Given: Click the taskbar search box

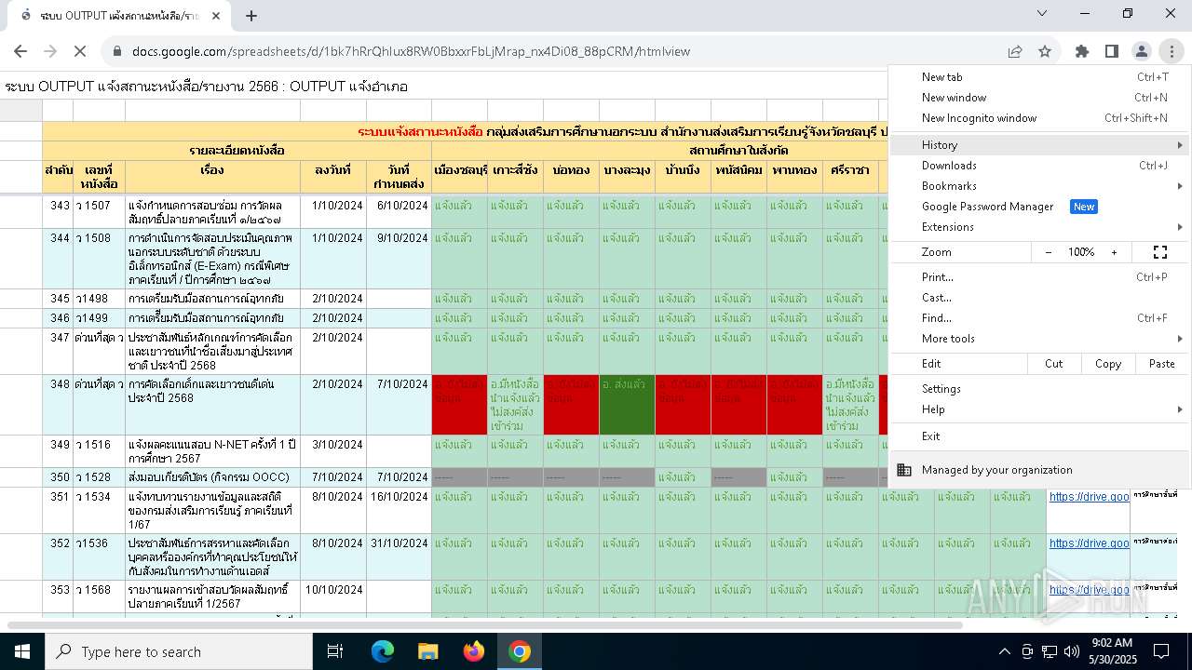Looking at the screenshot, I should point(179,651).
